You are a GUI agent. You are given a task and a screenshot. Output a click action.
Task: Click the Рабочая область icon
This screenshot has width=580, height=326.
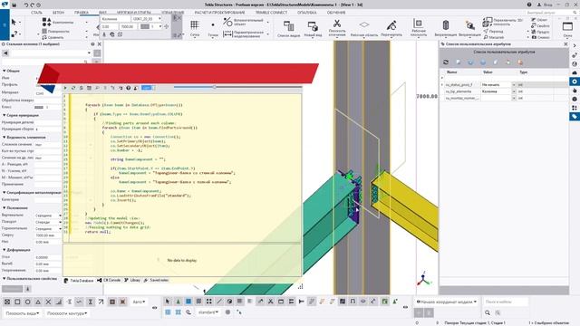[x=364, y=24]
